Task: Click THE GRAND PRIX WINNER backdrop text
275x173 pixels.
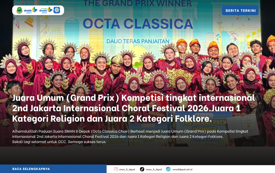Action: coord(137,3)
